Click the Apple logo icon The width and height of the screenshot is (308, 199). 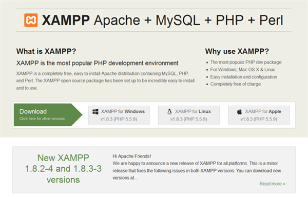click(x=239, y=112)
